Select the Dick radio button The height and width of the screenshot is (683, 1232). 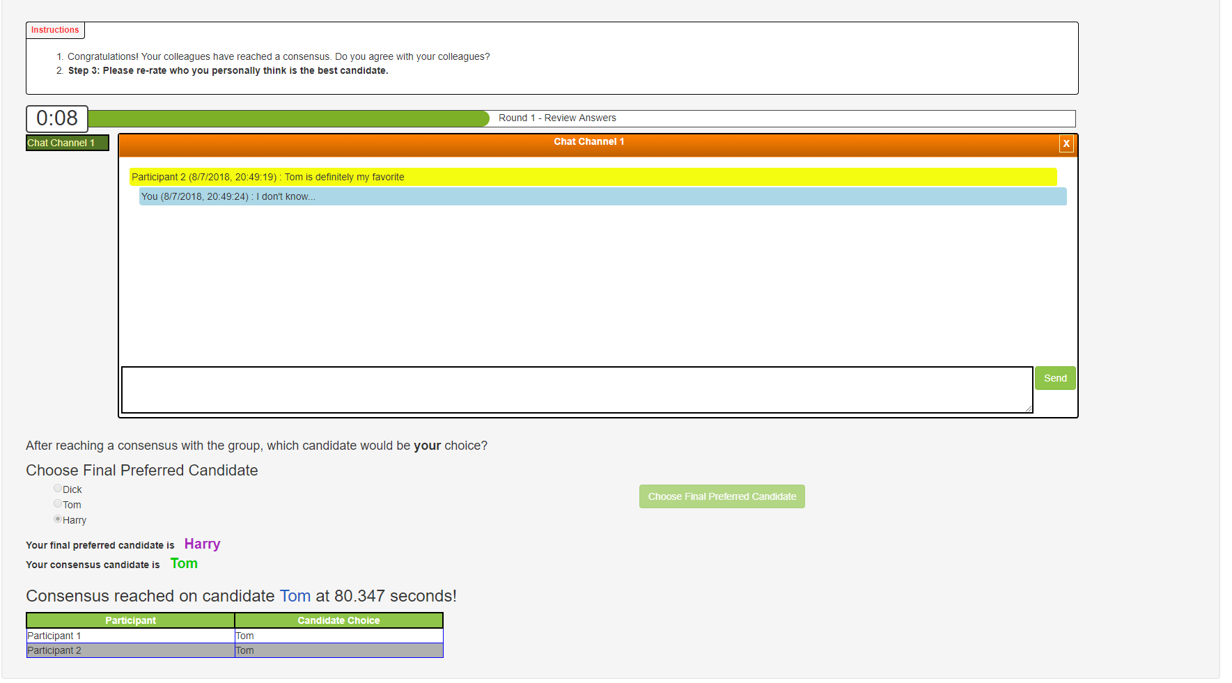pyautogui.click(x=58, y=489)
